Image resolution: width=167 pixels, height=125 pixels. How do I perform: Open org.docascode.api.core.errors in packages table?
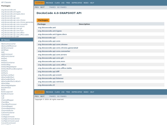pos(52,55)
